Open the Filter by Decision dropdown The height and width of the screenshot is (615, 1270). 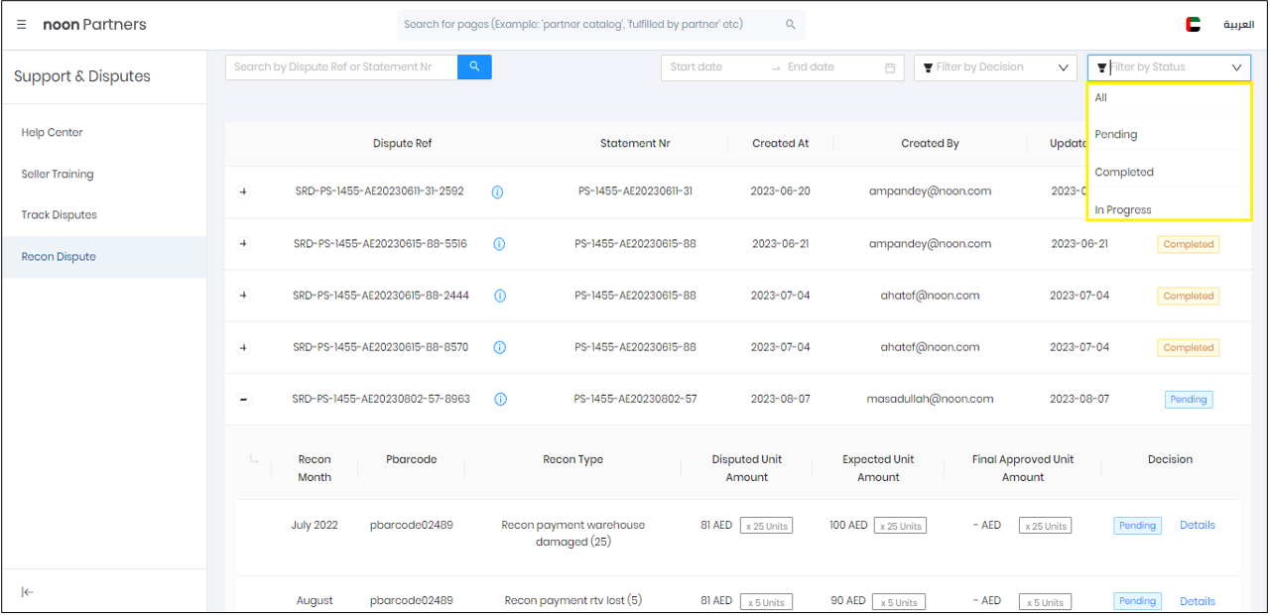click(x=995, y=67)
